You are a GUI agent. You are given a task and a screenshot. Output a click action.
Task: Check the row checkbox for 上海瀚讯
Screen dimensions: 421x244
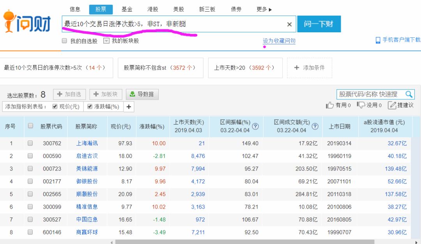[30, 143]
